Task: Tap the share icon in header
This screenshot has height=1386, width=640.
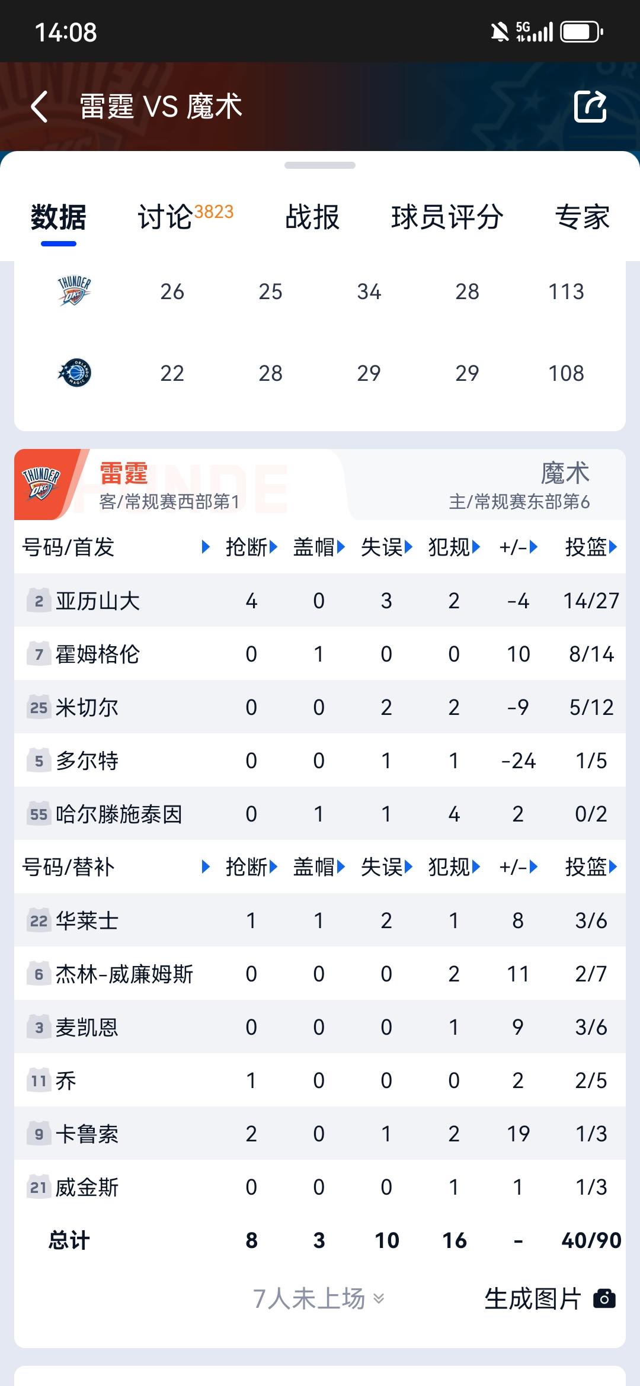Action: pos(590,107)
